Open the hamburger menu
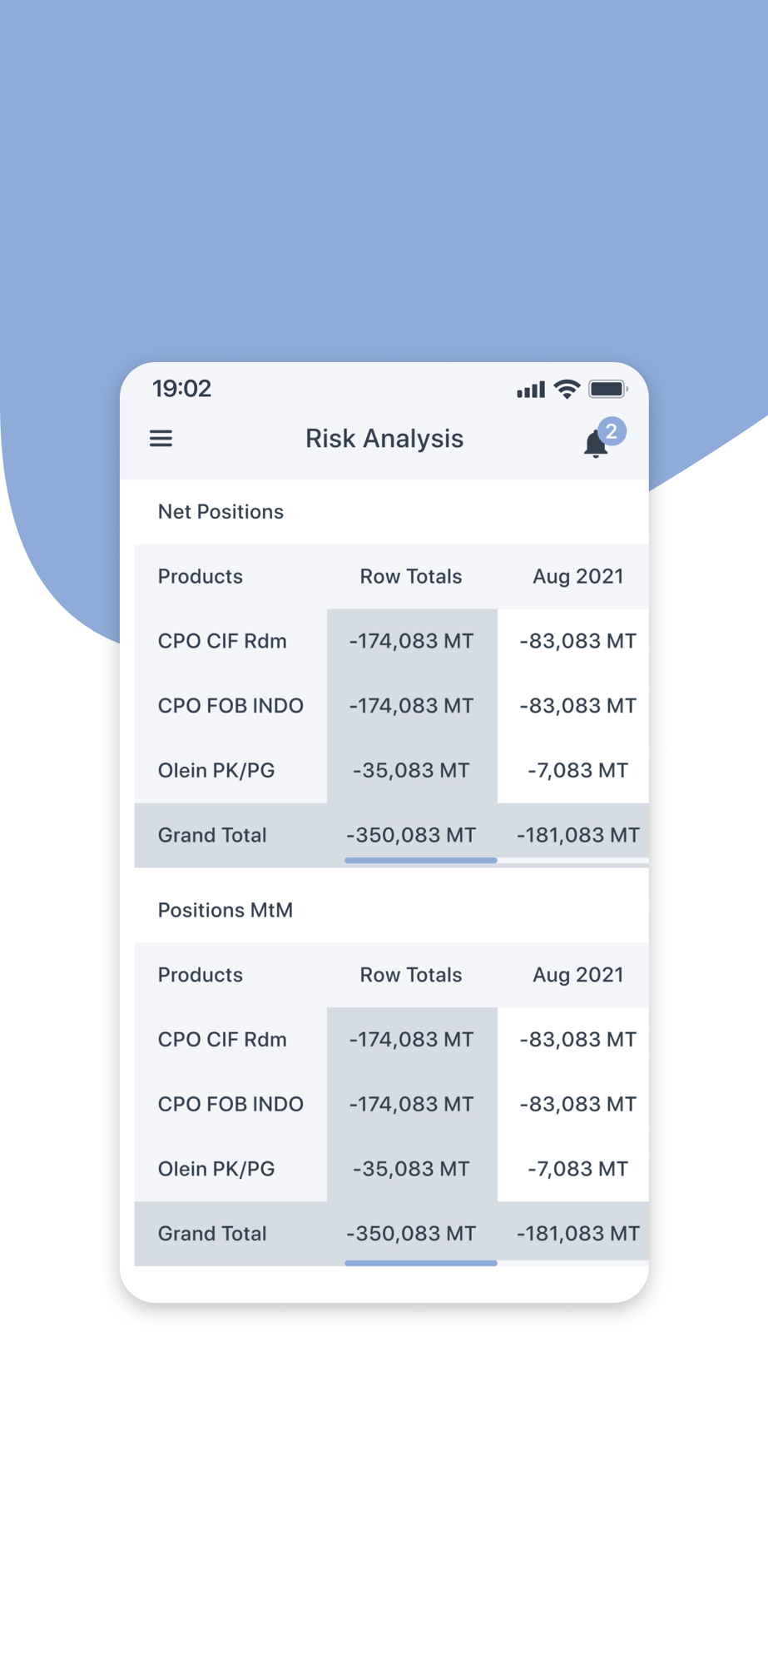 point(161,438)
